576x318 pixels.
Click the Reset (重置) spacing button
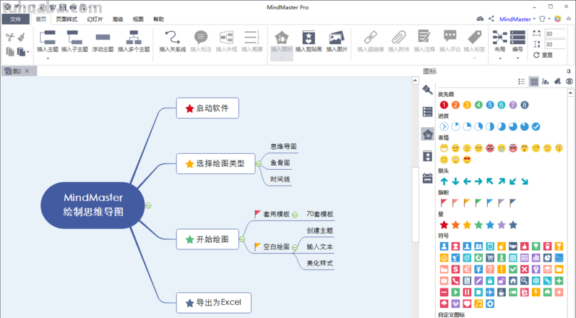(x=543, y=55)
